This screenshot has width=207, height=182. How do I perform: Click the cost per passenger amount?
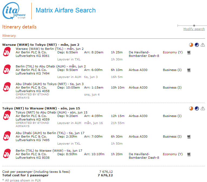tap(106, 172)
